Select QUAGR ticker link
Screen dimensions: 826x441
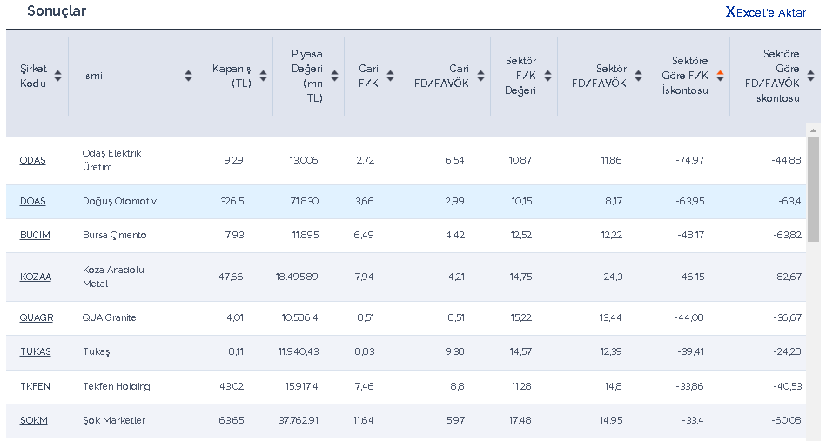(x=37, y=318)
